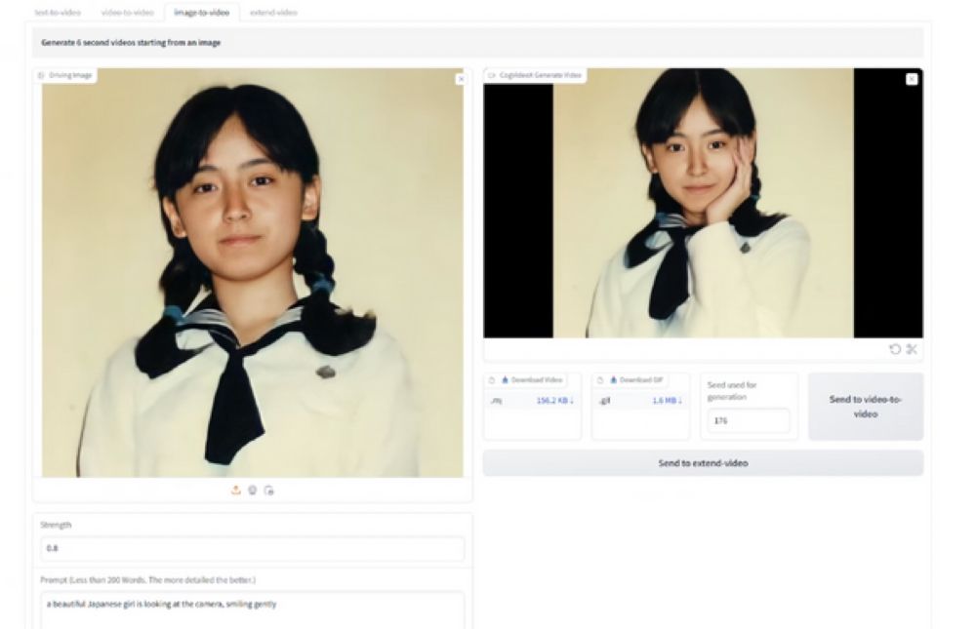Click the scissors trim icon under the video
Image resolution: width=976 pixels, height=629 pixels.
click(912, 349)
